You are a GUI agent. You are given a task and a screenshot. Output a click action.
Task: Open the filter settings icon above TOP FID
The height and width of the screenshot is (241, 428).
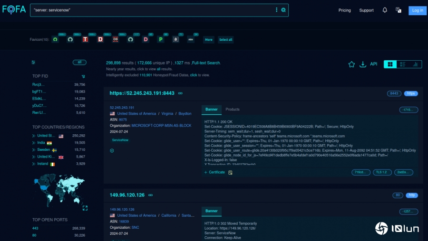click(33, 62)
